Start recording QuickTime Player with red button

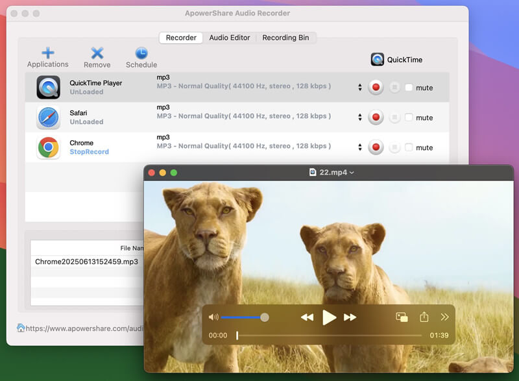(375, 88)
